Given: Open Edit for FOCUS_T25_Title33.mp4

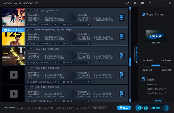Looking at the screenshot, I should click(122, 94).
